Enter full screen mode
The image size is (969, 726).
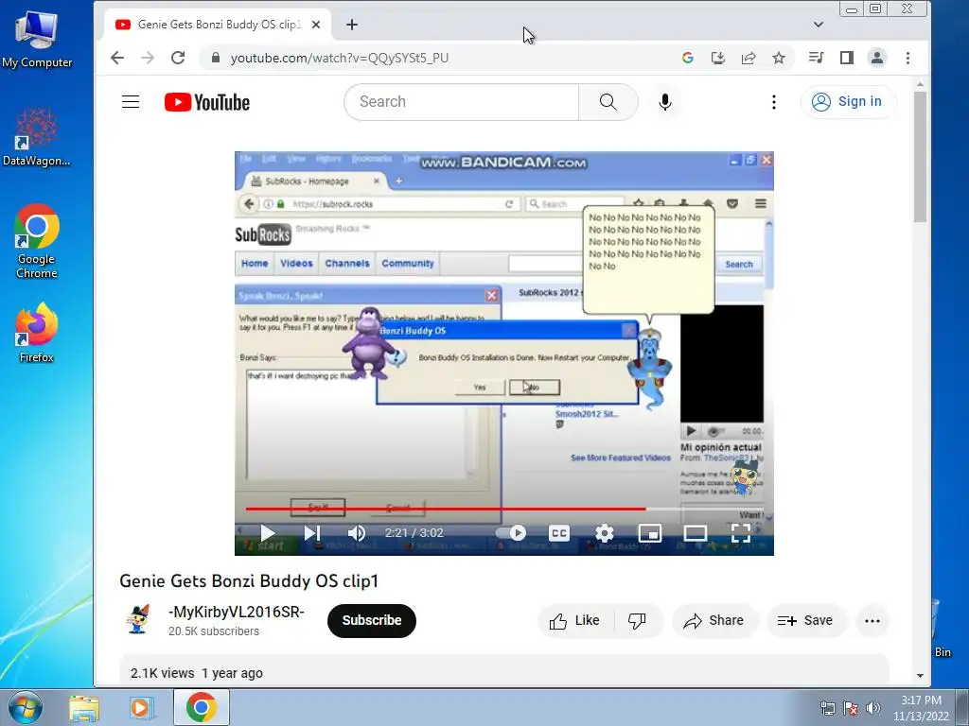click(x=740, y=533)
